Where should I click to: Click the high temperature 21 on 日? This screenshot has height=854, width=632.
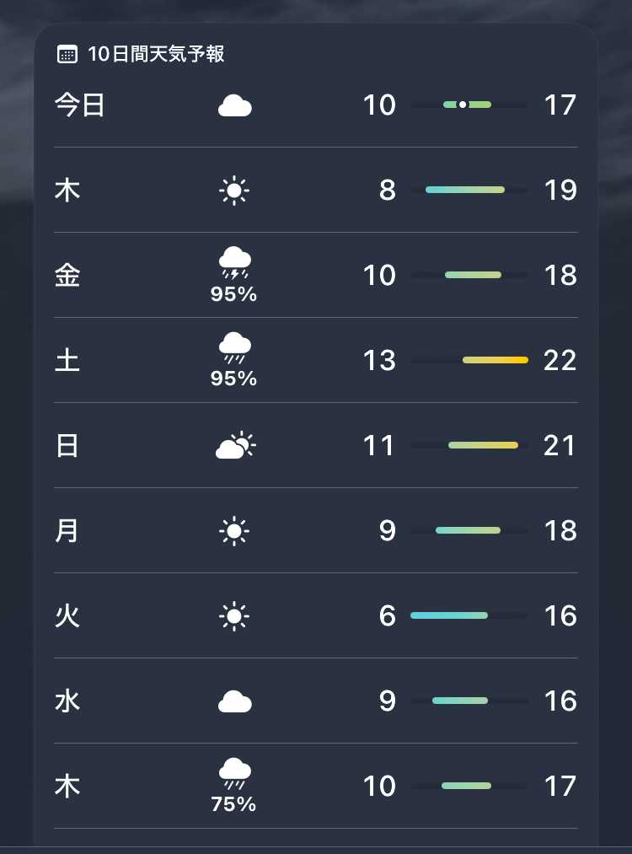tap(560, 445)
